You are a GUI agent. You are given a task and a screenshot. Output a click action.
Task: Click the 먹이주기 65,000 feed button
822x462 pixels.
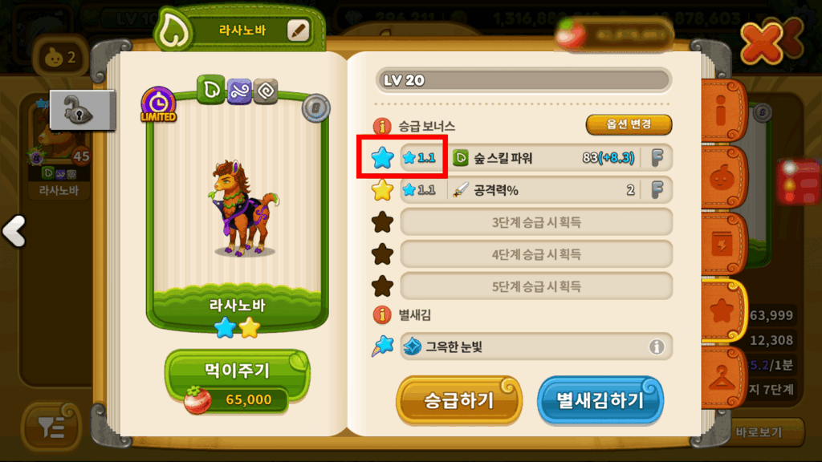(237, 383)
